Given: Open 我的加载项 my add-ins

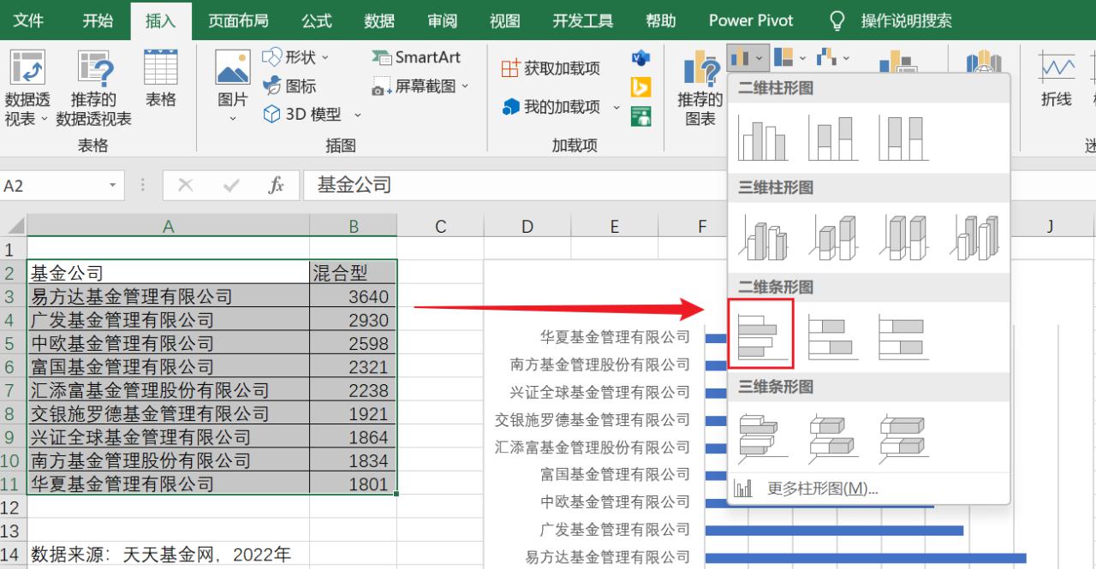Looking at the screenshot, I should (x=552, y=107).
